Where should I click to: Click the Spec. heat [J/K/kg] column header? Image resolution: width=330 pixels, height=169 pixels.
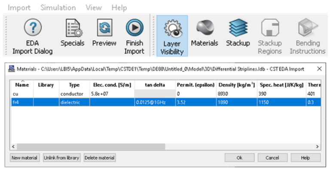click(281, 85)
